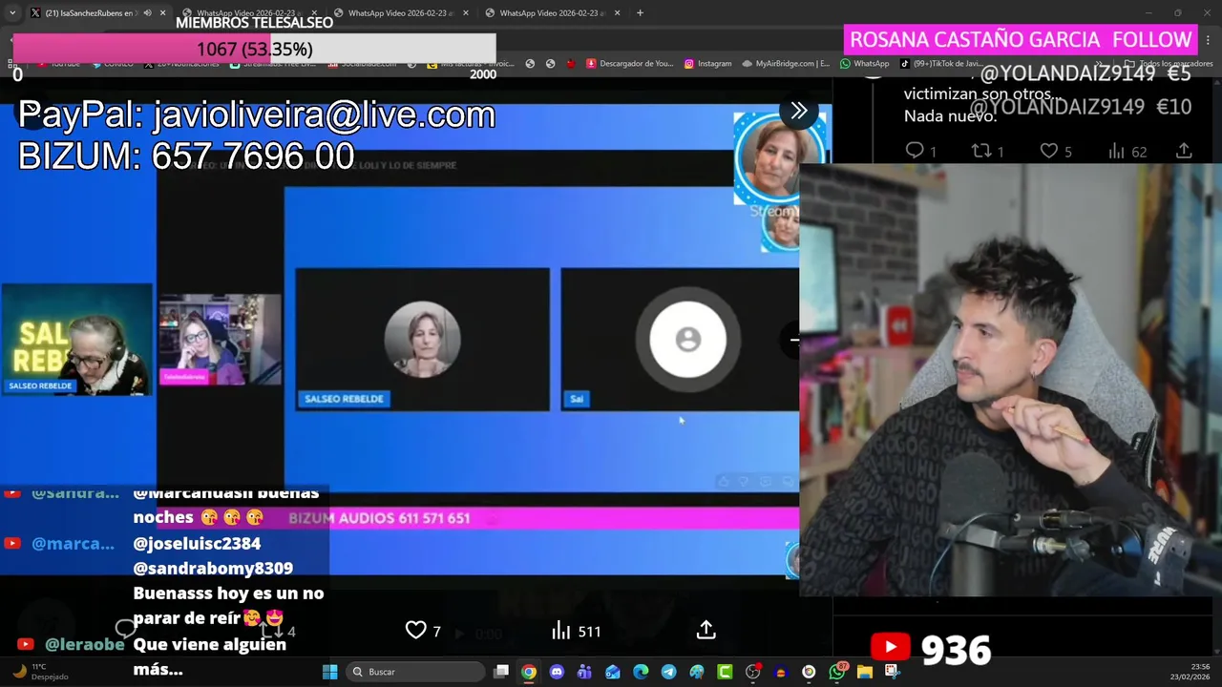The height and width of the screenshot is (687, 1222).
Task: Close the IsaSanchezRubens X tab
Action: pyautogui.click(x=162, y=13)
